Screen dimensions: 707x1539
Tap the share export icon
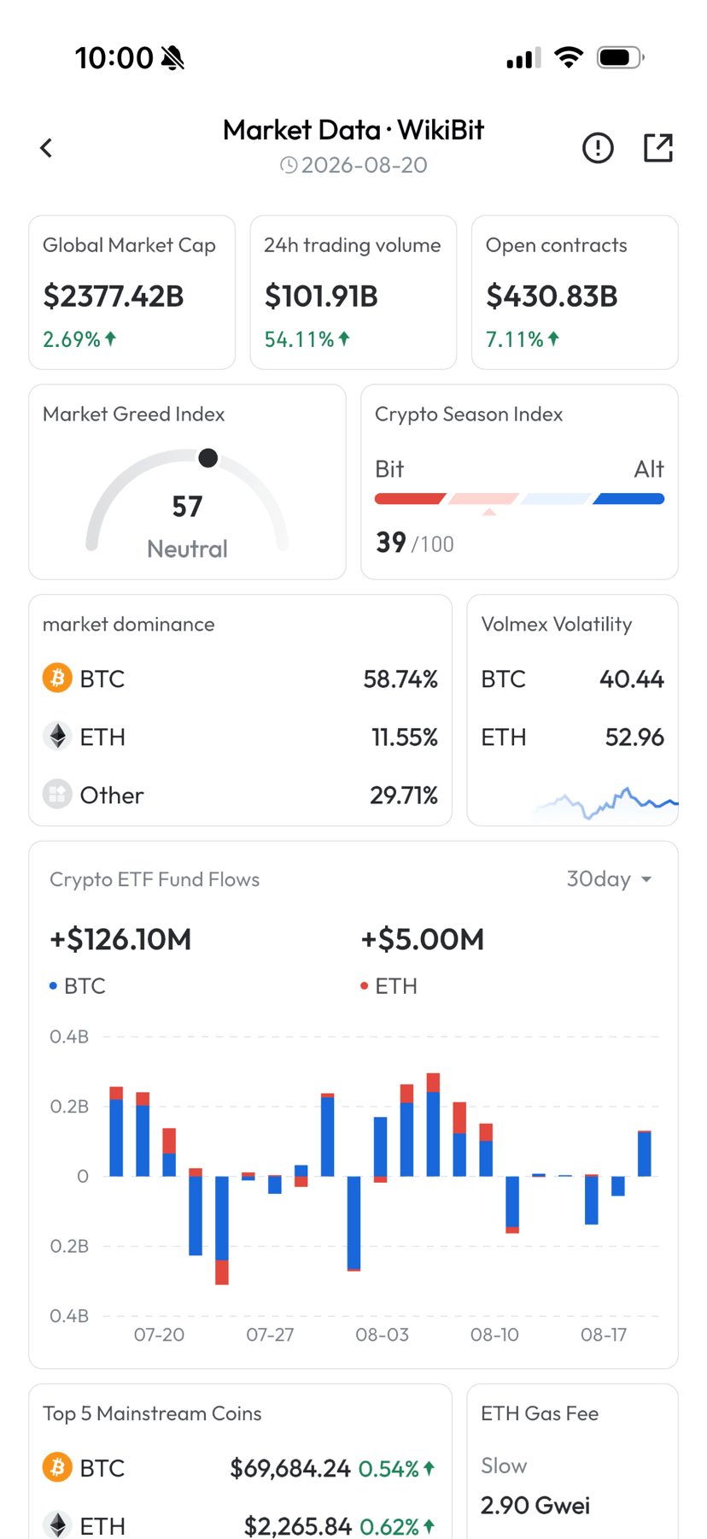(x=657, y=148)
